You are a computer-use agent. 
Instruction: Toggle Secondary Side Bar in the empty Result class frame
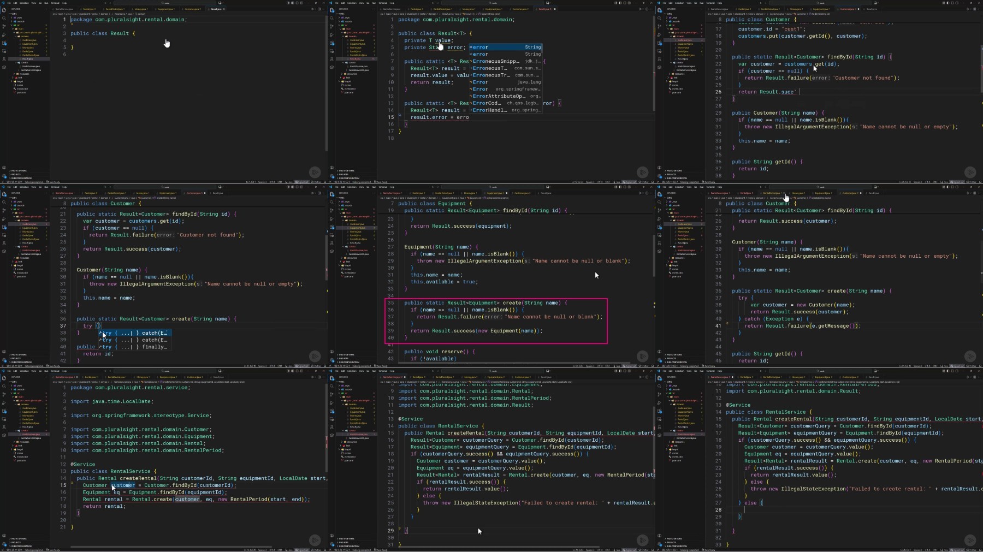pyautogui.click(x=301, y=3)
